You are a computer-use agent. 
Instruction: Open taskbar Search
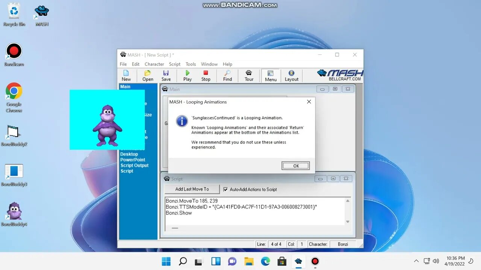coord(183,261)
